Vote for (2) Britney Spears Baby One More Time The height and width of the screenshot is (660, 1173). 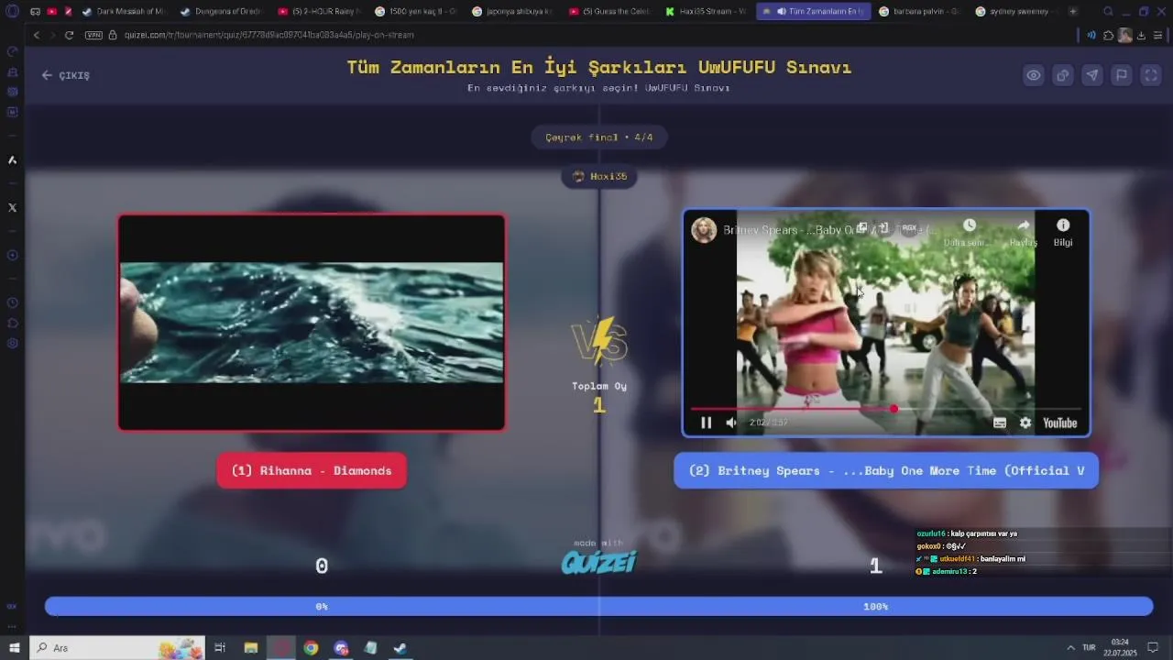tap(886, 470)
